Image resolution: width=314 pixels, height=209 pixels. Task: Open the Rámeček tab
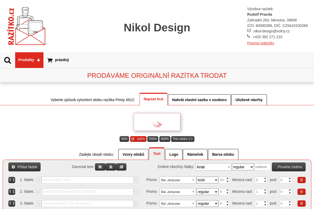pos(195,154)
